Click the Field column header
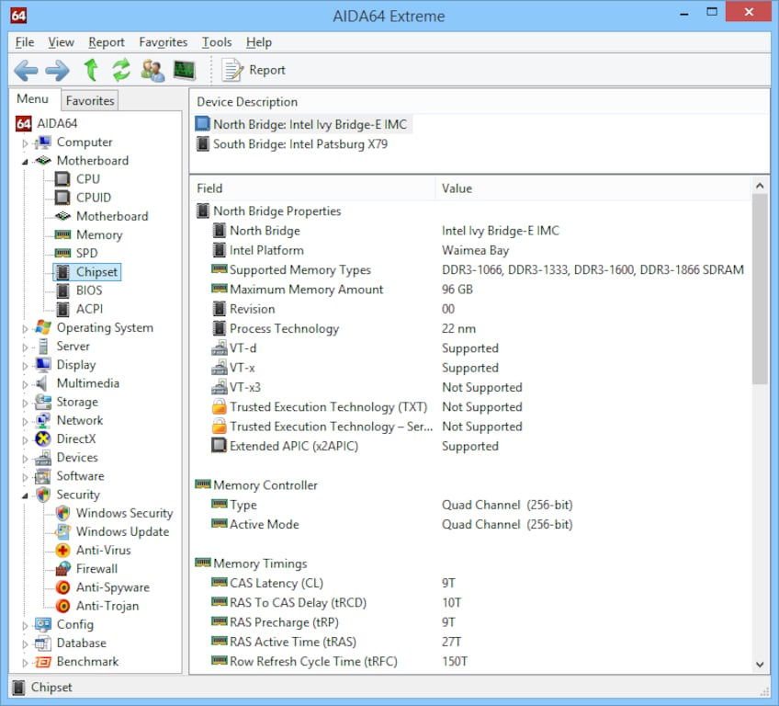 [x=209, y=188]
